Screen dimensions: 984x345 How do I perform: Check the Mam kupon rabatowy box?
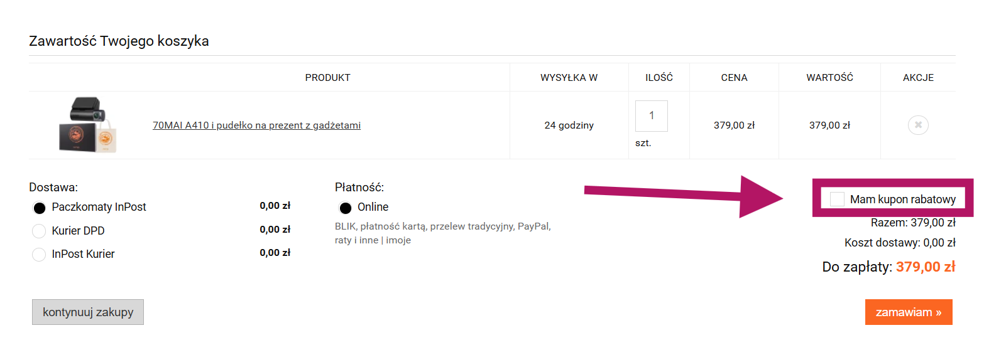[837, 199]
